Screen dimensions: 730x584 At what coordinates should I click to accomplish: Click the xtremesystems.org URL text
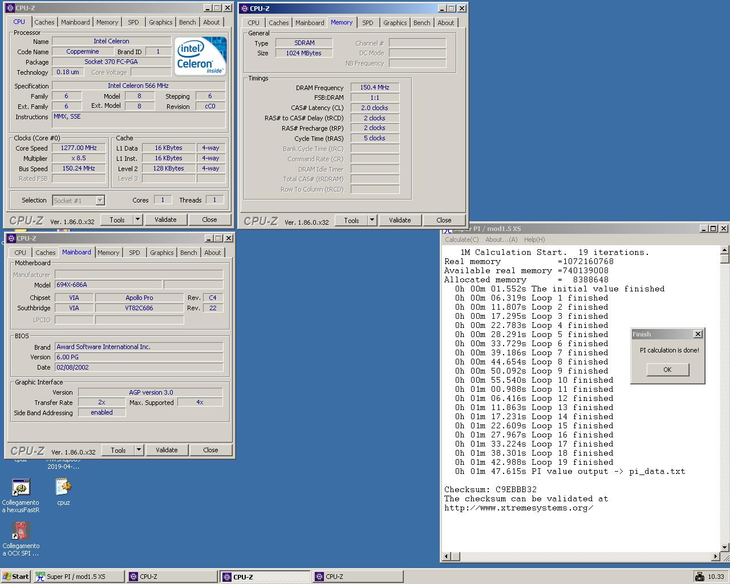[518, 508]
